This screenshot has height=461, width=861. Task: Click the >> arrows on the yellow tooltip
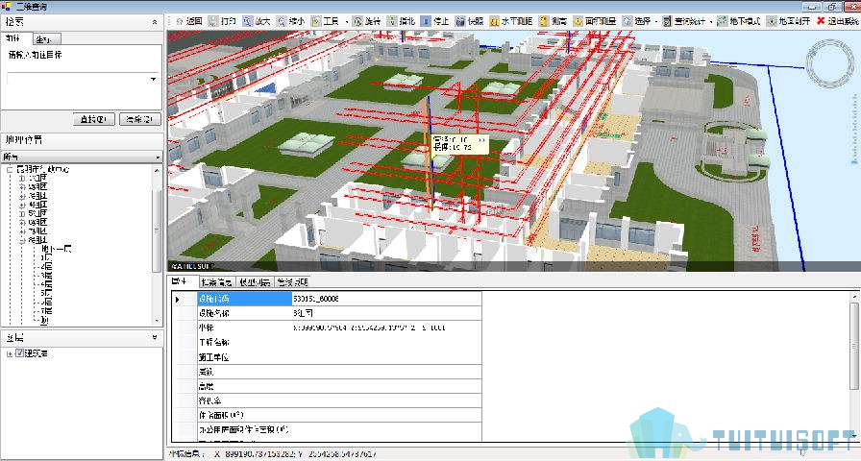tap(481, 140)
